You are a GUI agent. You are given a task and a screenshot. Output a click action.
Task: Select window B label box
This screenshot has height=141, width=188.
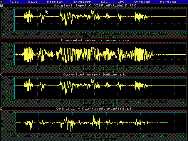click(1, 40)
